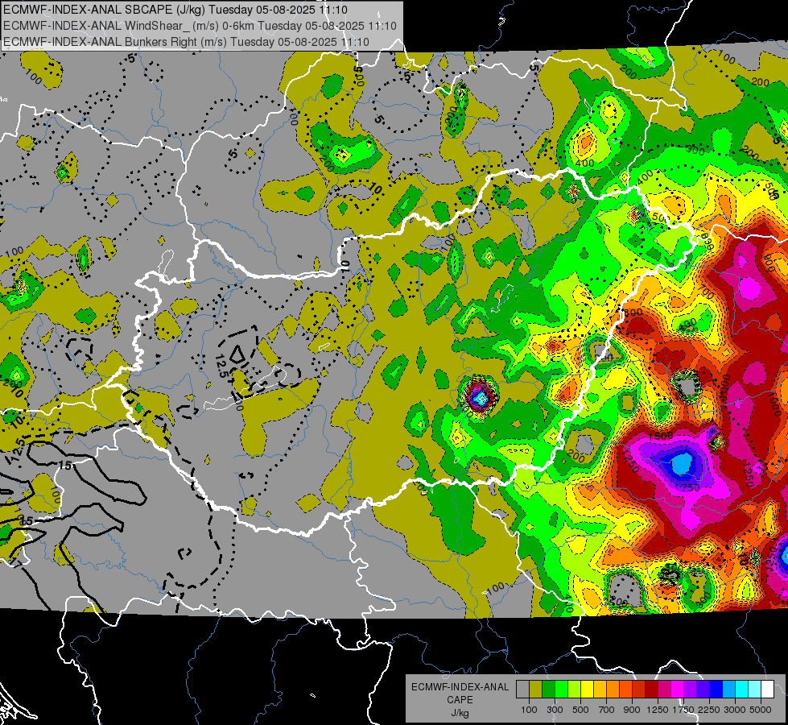
Task: Select the white swatch after 5000
Action: click(x=767, y=690)
